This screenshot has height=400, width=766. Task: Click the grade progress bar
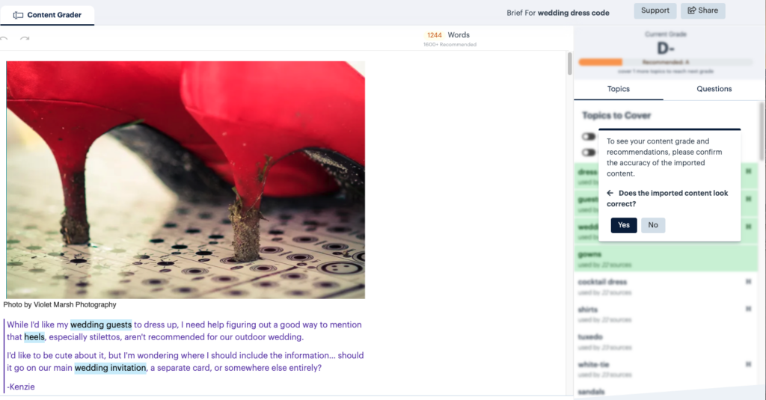(665, 62)
